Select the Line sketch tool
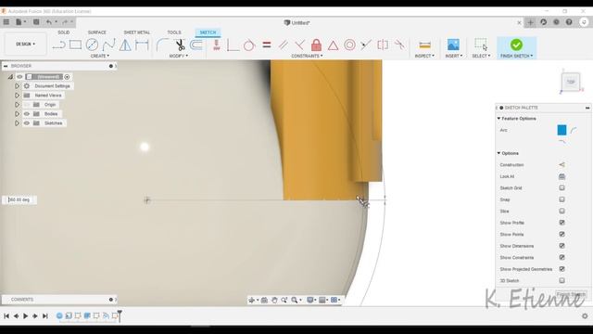This screenshot has width=593, height=334. pos(58,45)
